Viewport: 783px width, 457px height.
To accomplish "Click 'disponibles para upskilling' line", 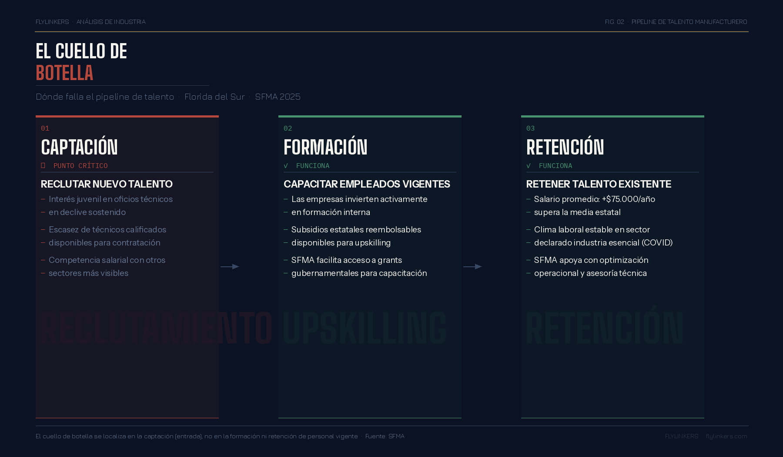I will (x=341, y=243).
